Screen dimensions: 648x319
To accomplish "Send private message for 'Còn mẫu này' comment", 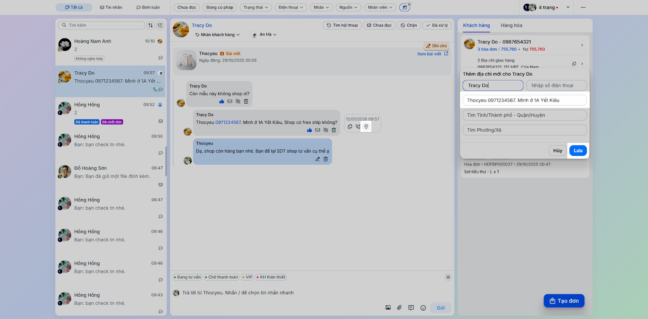I will [230, 101].
